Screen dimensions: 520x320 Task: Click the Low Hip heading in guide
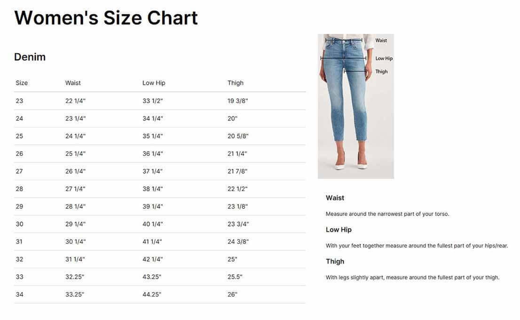coord(339,230)
